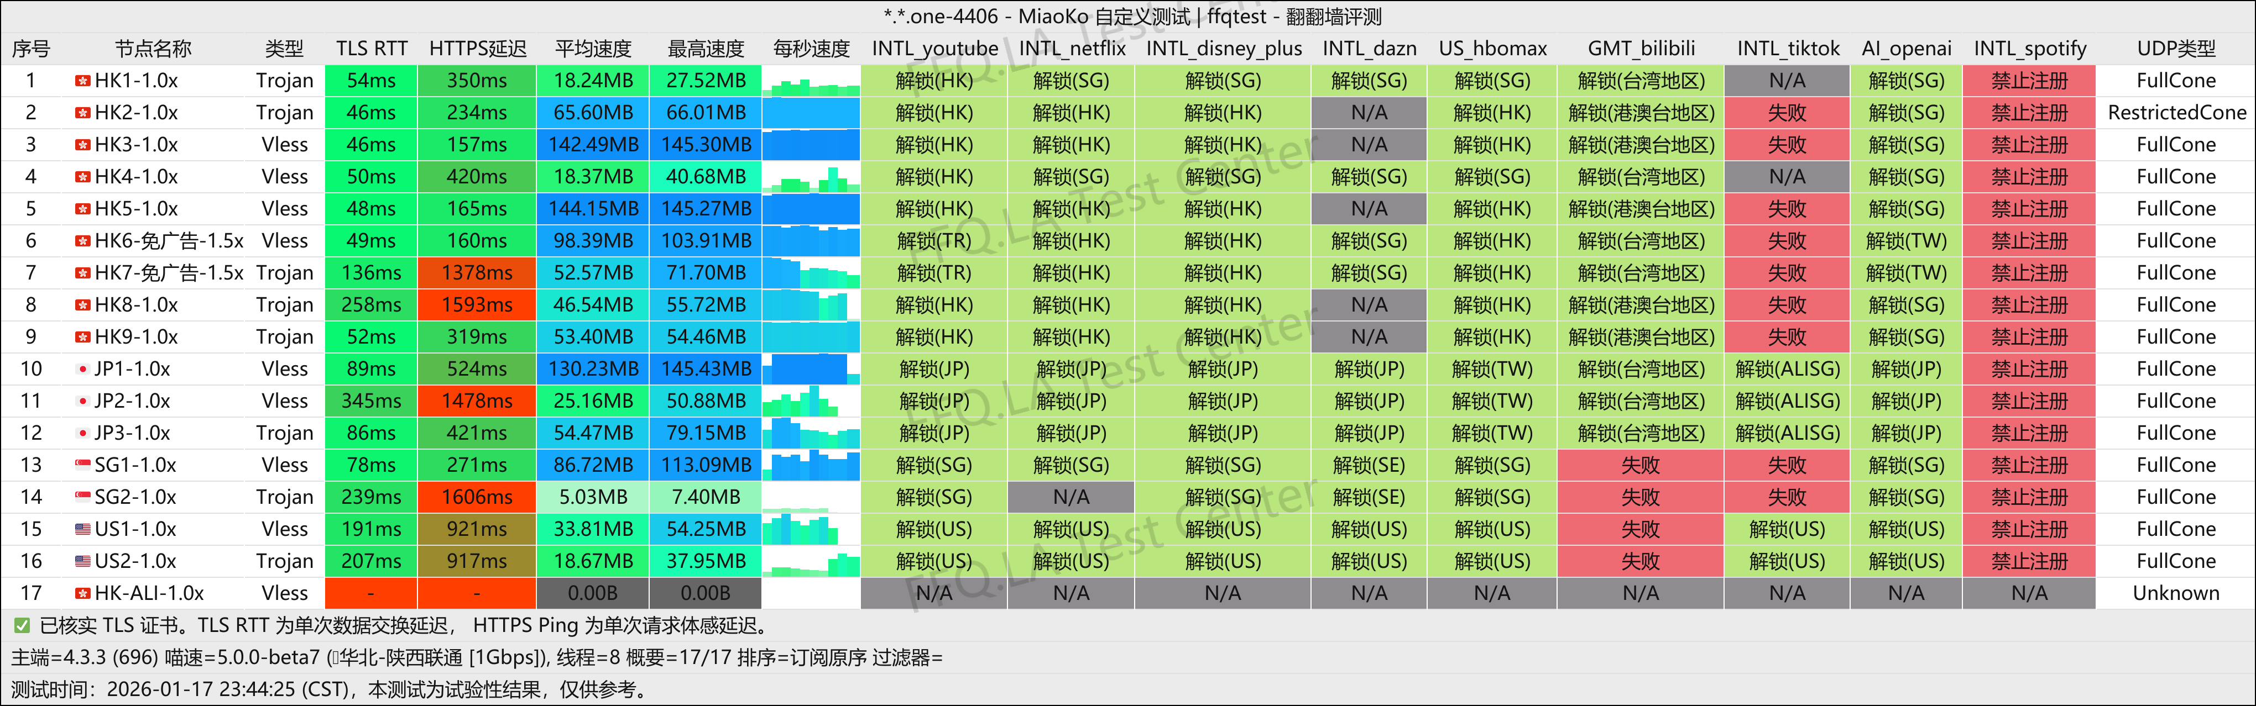The image size is (2256, 706).
Task: Open the per-second speed graph for JP2-1.0x
Action: click(811, 401)
